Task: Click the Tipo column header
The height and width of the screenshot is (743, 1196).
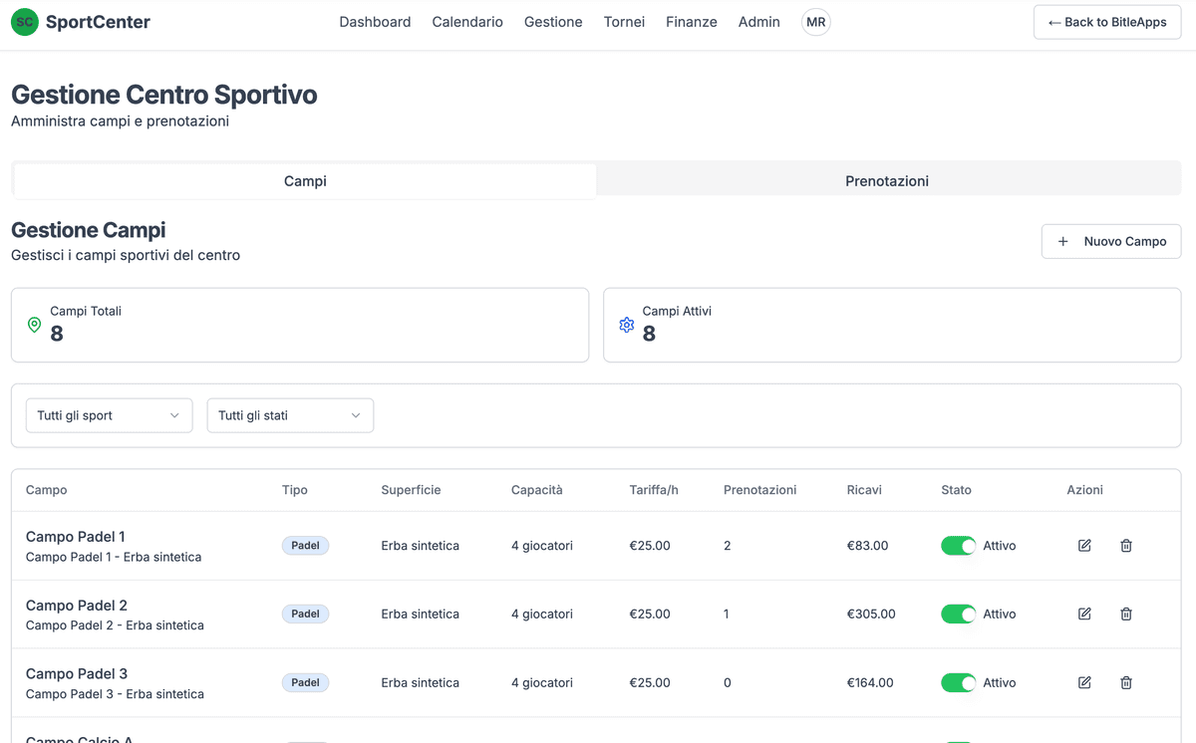Action: [x=295, y=490]
